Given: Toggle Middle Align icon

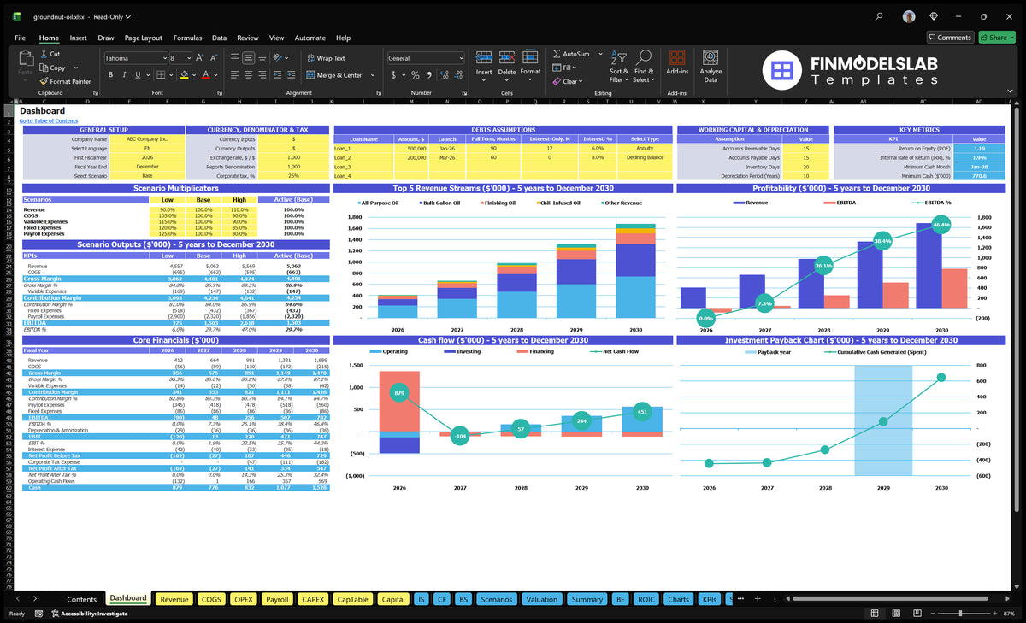Looking at the screenshot, I should click(x=248, y=58).
